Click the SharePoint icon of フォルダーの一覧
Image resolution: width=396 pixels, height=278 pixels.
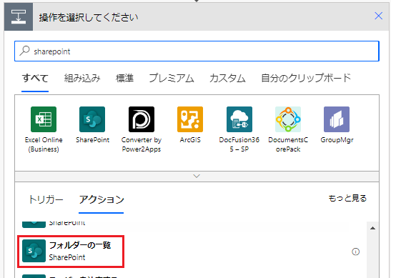pyautogui.click(x=34, y=251)
